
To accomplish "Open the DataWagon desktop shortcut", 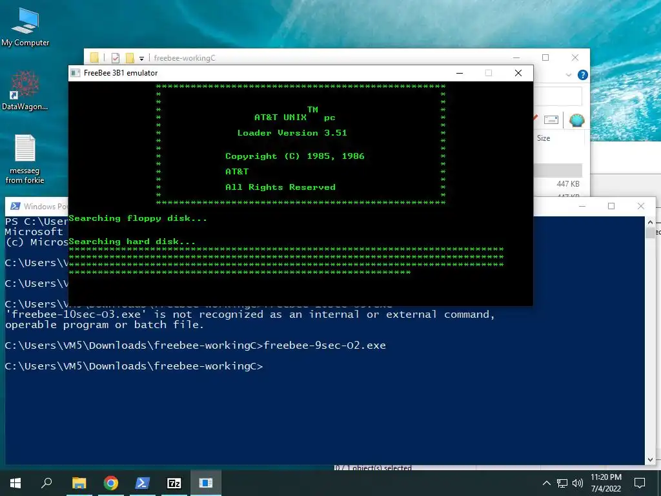I will (x=25, y=90).
